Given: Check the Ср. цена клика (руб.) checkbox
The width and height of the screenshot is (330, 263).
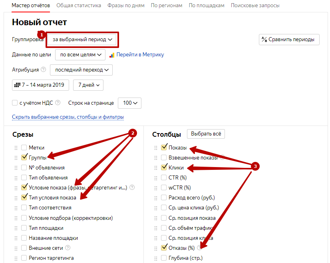Looking at the screenshot, I should (x=164, y=207).
